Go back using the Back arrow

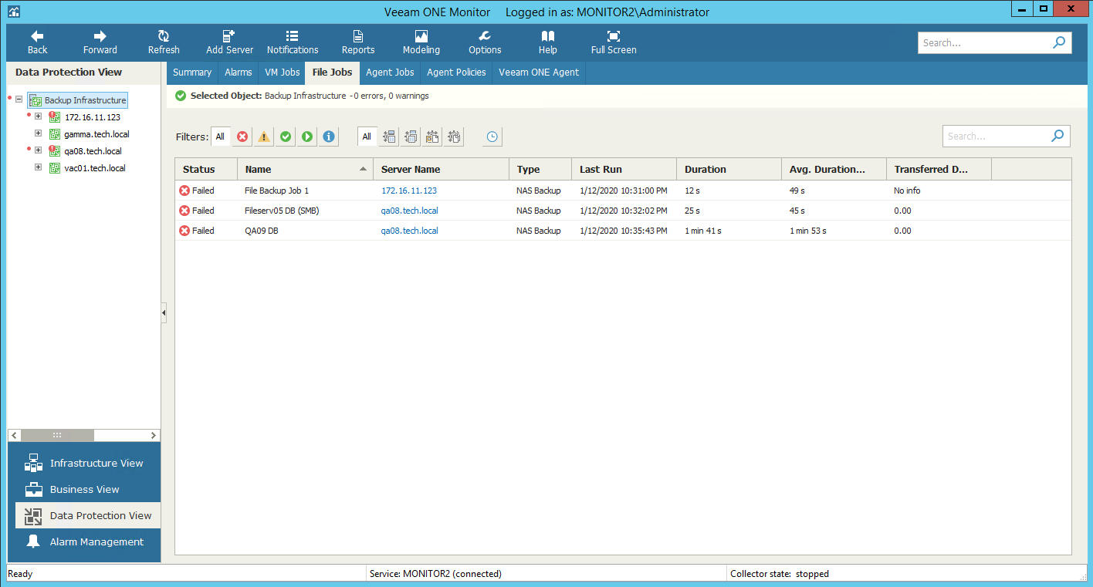(x=37, y=42)
